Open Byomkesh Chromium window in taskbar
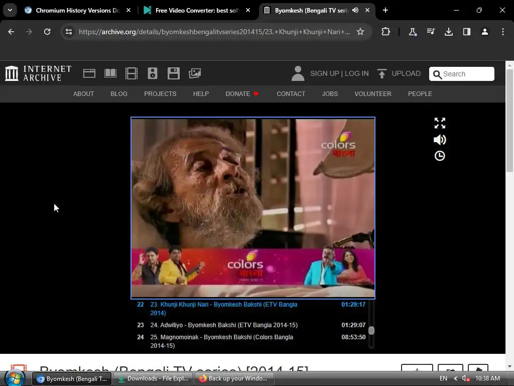This screenshot has width=514, height=386. pos(72,379)
